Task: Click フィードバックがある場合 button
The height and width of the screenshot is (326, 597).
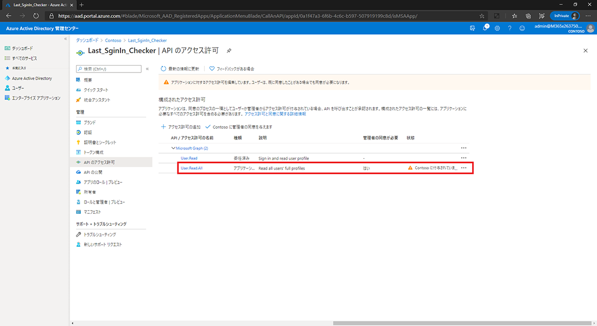Action: 232,69
